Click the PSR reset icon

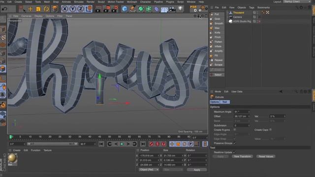(x=193, y=9)
